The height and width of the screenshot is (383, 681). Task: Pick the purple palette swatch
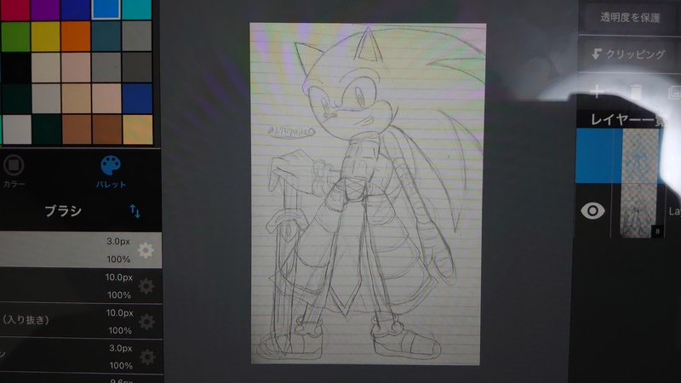45,9
